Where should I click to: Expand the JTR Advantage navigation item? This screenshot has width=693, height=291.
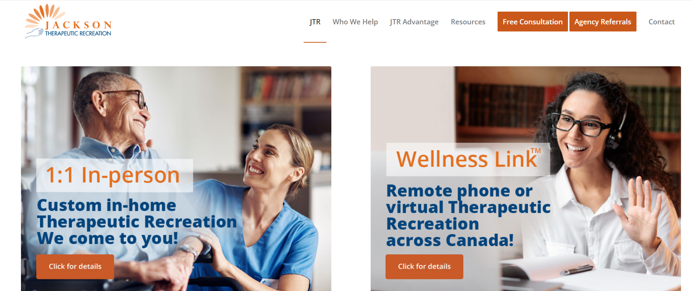(x=414, y=22)
